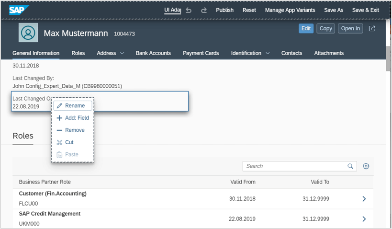Image resolution: width=392 pixels, height=229 pixels.
Task: Open the Attachments tab
Action: [x=329, y=53]
